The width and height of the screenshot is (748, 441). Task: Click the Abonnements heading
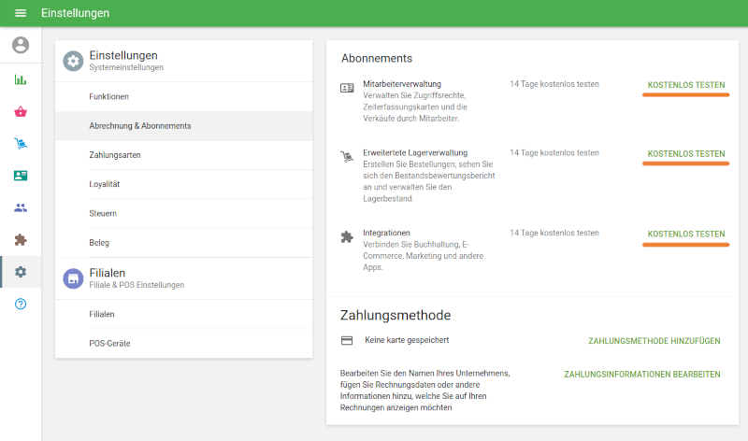tap(377, 59)
